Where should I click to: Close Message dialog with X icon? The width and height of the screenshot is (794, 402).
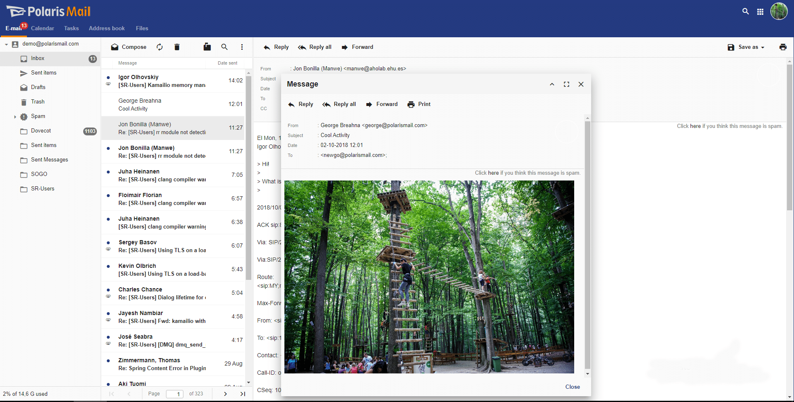click(x=581, y=84)
